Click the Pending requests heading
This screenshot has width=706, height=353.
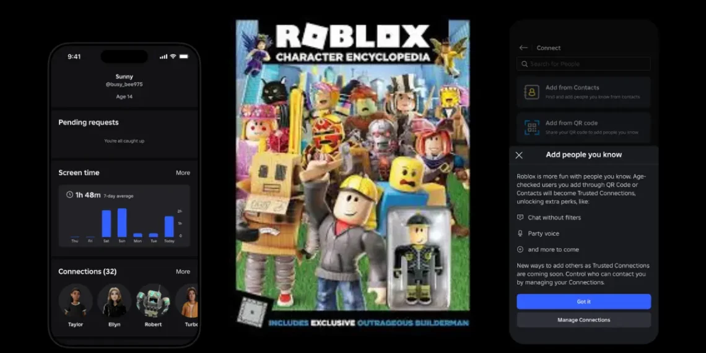coord(89,123)
